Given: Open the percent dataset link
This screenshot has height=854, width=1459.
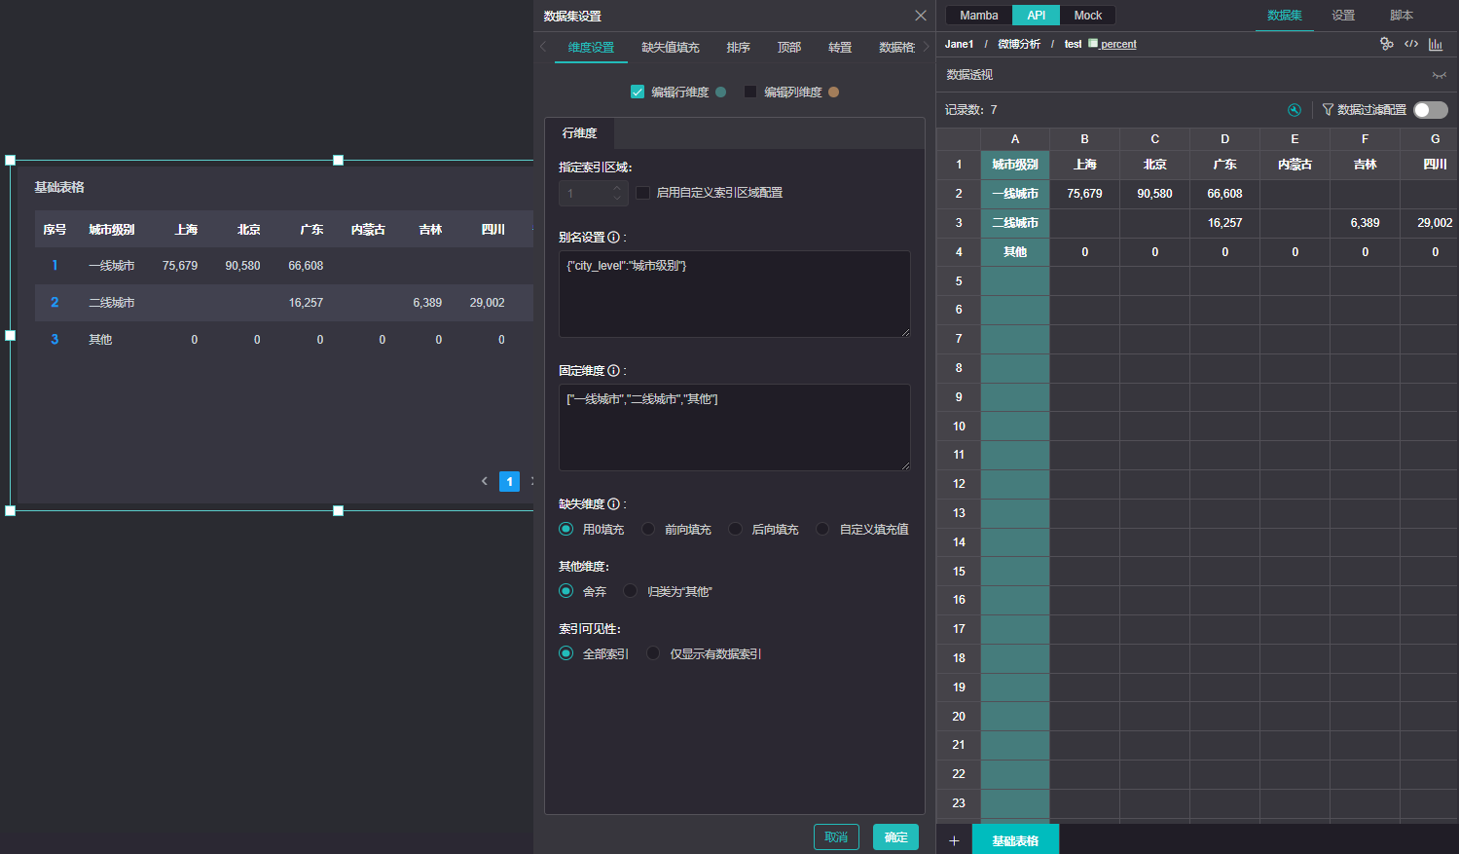Looking at the screenshot, I should tap(1118, 44).
